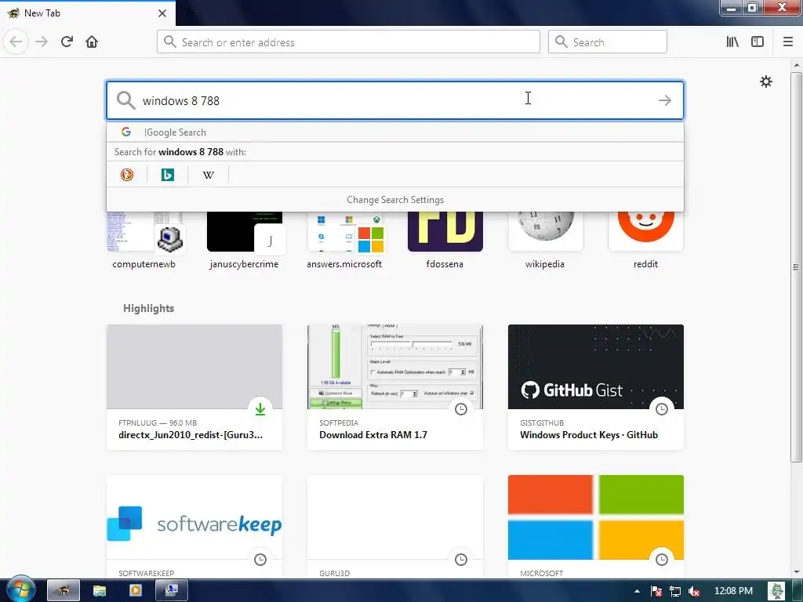Screen dimensions: 803x602
Task: Open new tab preferences gear icon
Action: tap(765, 82)
